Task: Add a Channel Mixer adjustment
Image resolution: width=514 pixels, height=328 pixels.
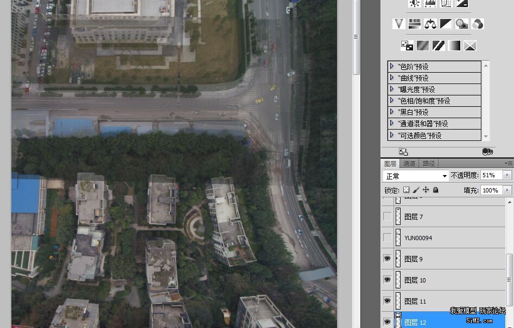Action: 478,24
